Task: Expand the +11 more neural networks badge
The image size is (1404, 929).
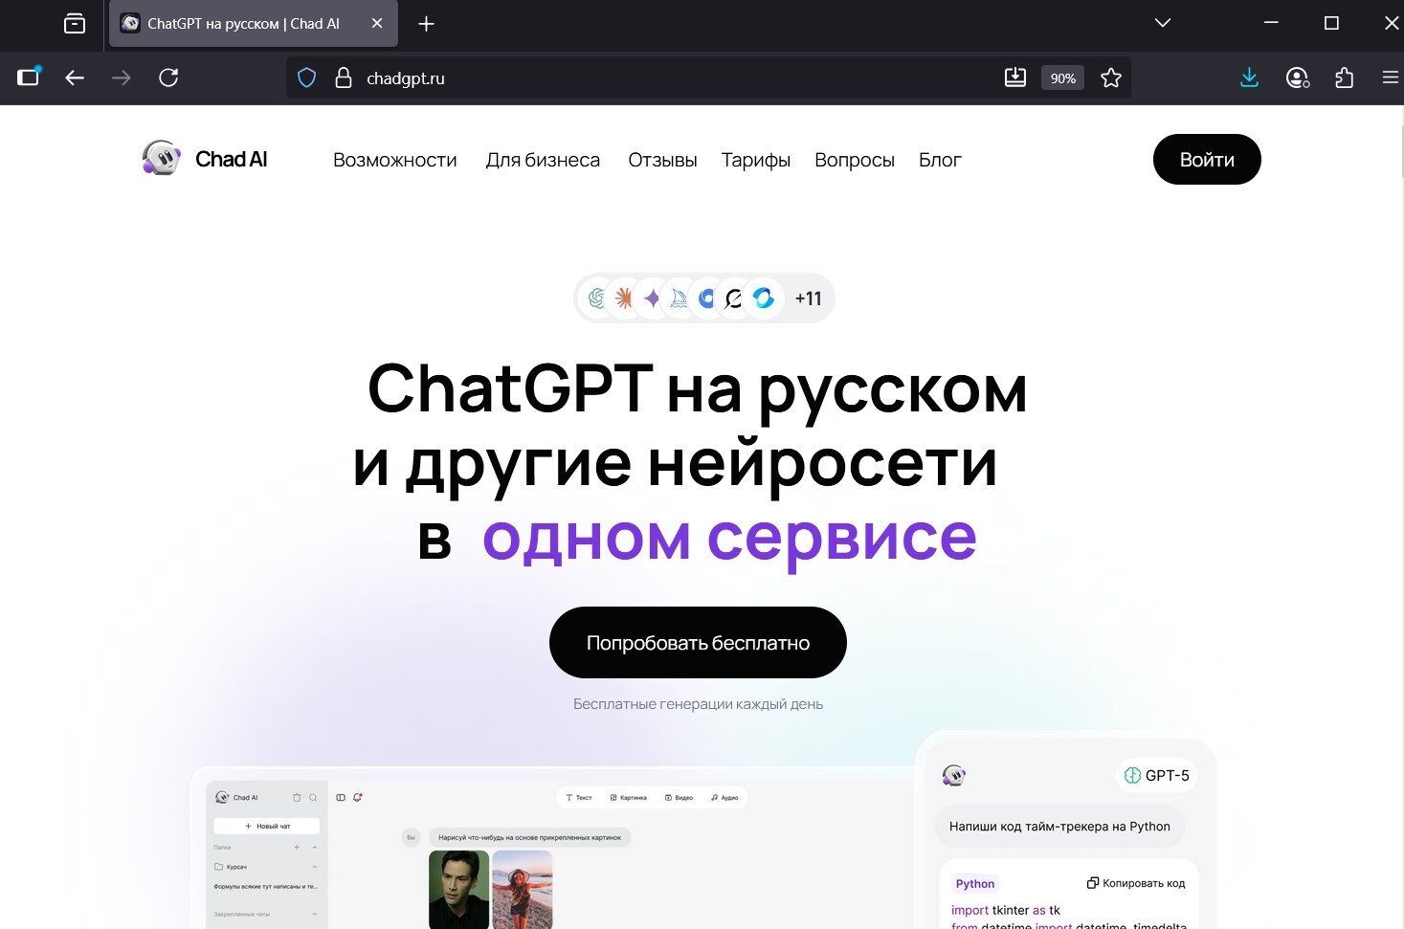Action: click(x=808, y=299)
